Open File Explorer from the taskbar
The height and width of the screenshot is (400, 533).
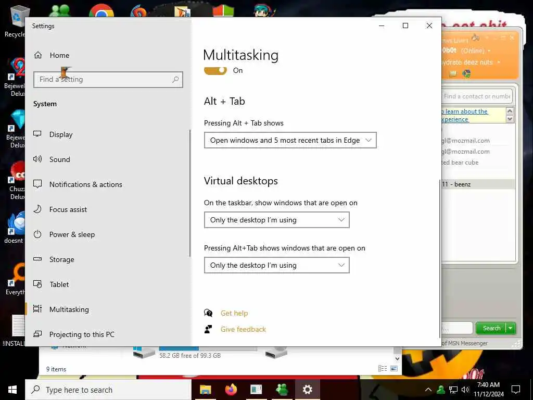205,390
